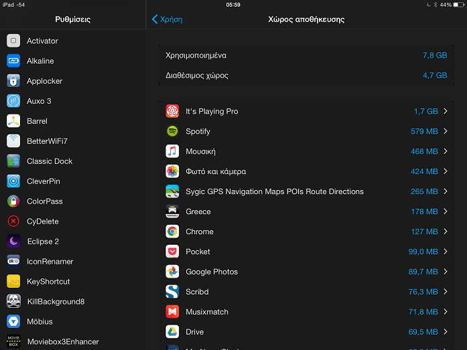Tap the 4,7 GB available value

point(435,75)
